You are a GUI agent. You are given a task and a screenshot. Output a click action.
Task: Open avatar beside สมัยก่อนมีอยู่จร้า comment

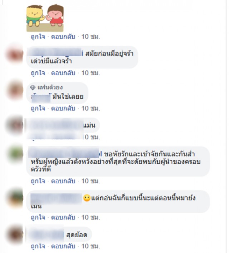pyautogui.click(x=14, y=54)
